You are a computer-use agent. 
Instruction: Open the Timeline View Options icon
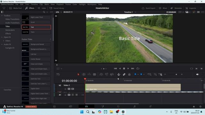58,74
